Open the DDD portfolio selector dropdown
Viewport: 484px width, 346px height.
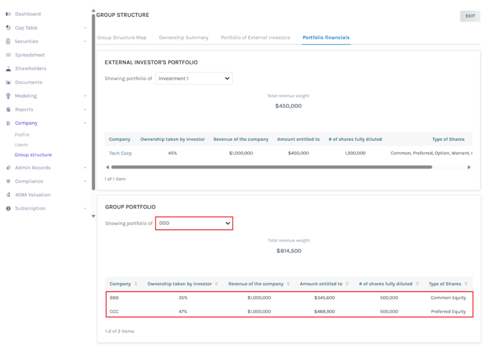click(194, 223)
